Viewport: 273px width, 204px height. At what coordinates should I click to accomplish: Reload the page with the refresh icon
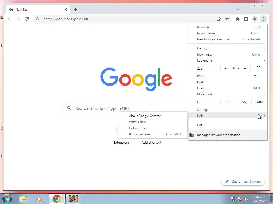[x=27, y=19]
